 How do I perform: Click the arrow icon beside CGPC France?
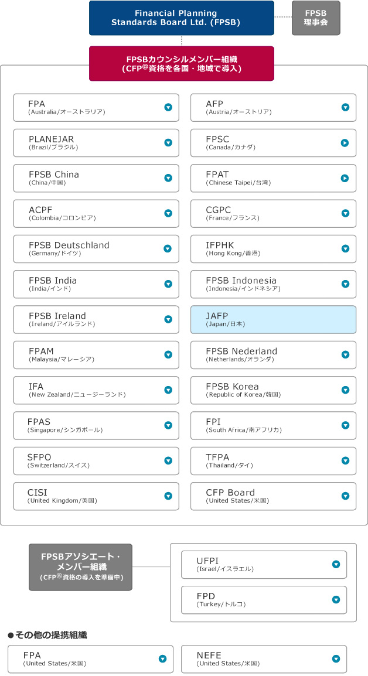click(345, 213)
